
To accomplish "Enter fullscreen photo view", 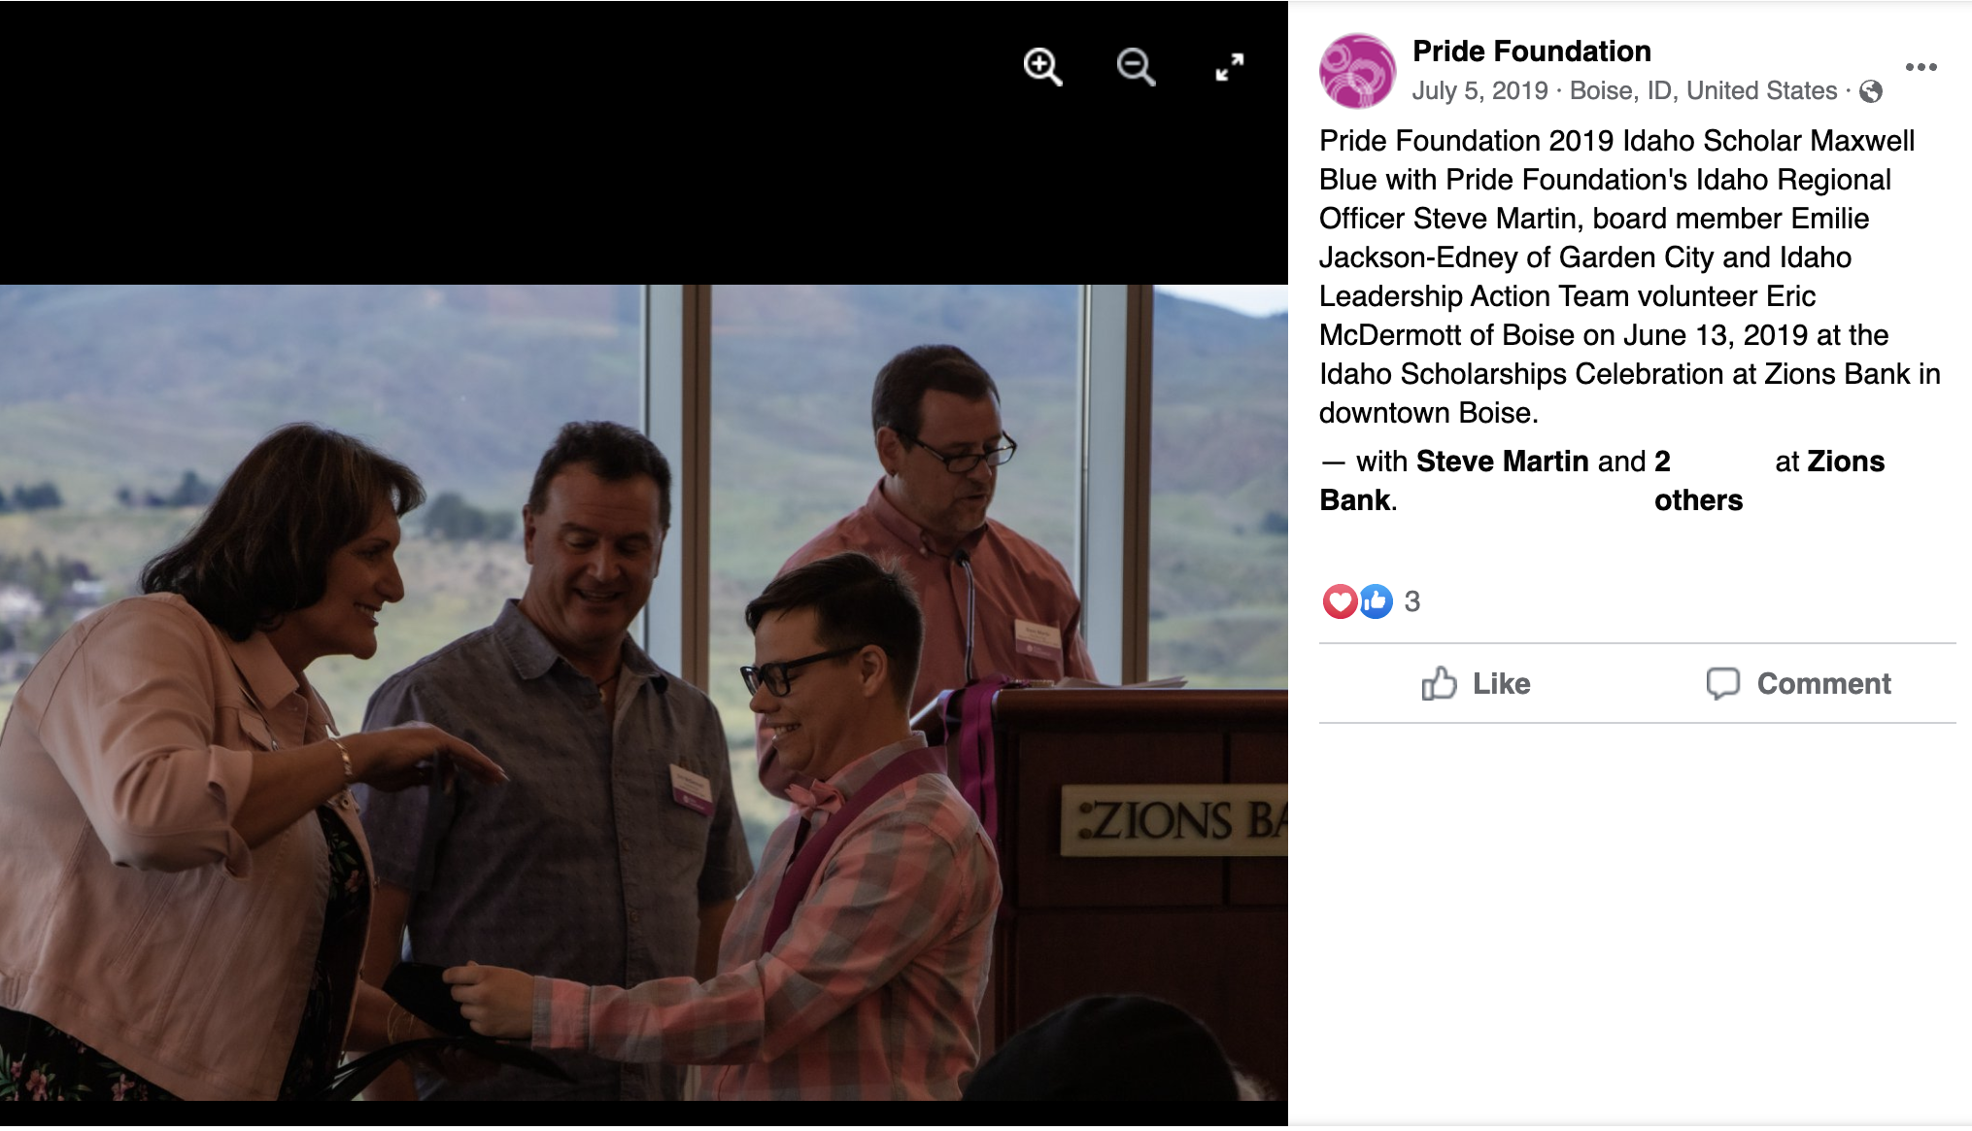I will click(1230, 67).
